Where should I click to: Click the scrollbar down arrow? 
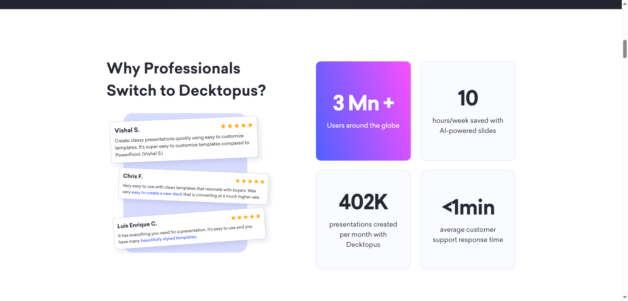coord(625,297)
